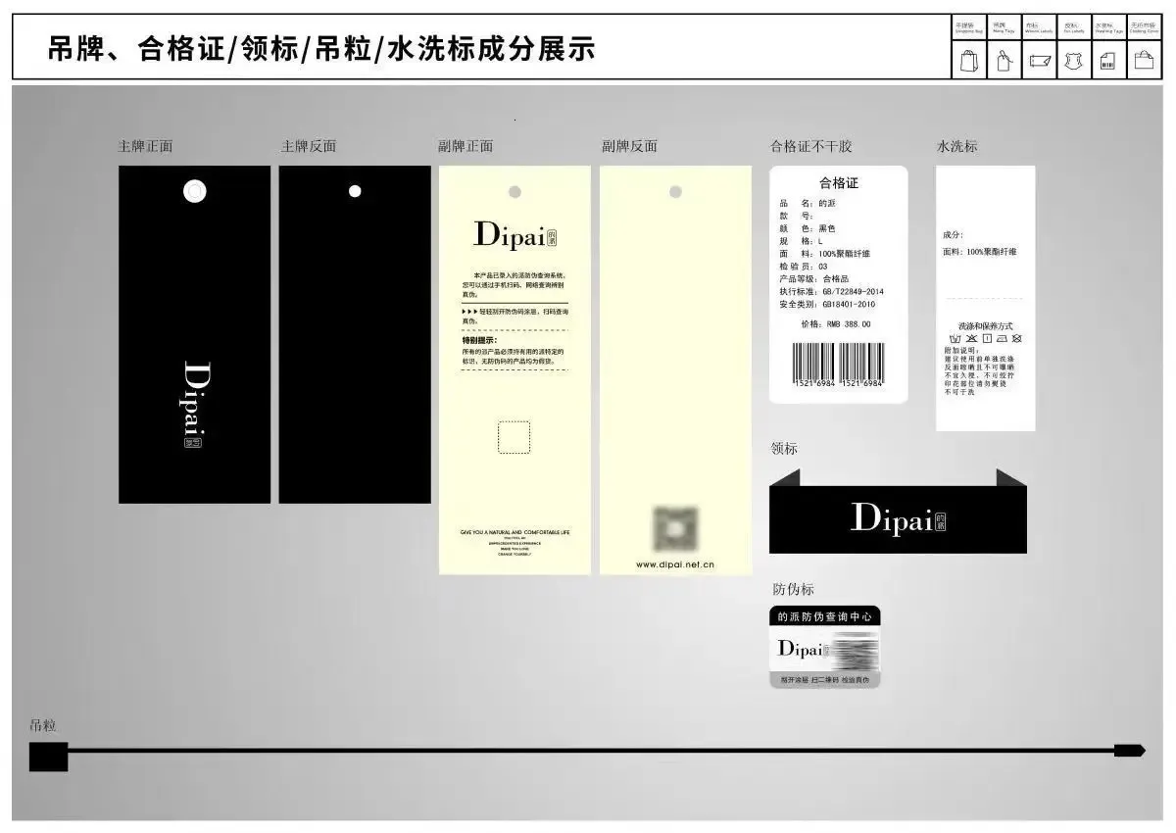Select the Hang Tags icon
This screenshot has width=1176, height=833.
(1003, 62)
